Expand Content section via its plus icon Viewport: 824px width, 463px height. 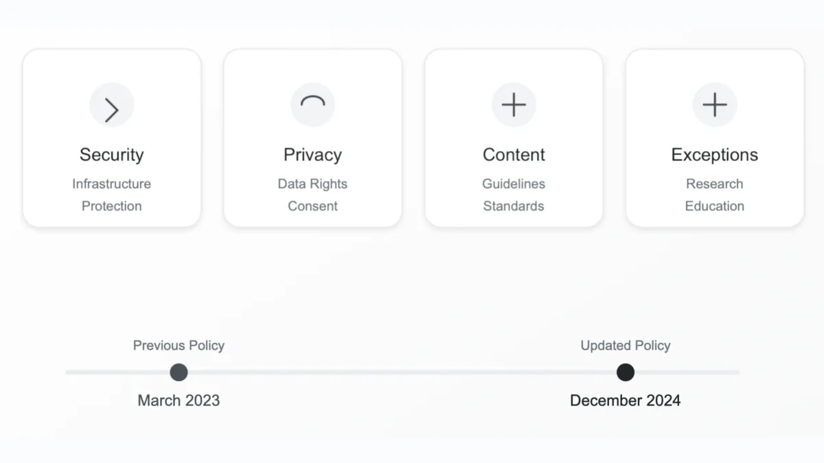(514, 105)
